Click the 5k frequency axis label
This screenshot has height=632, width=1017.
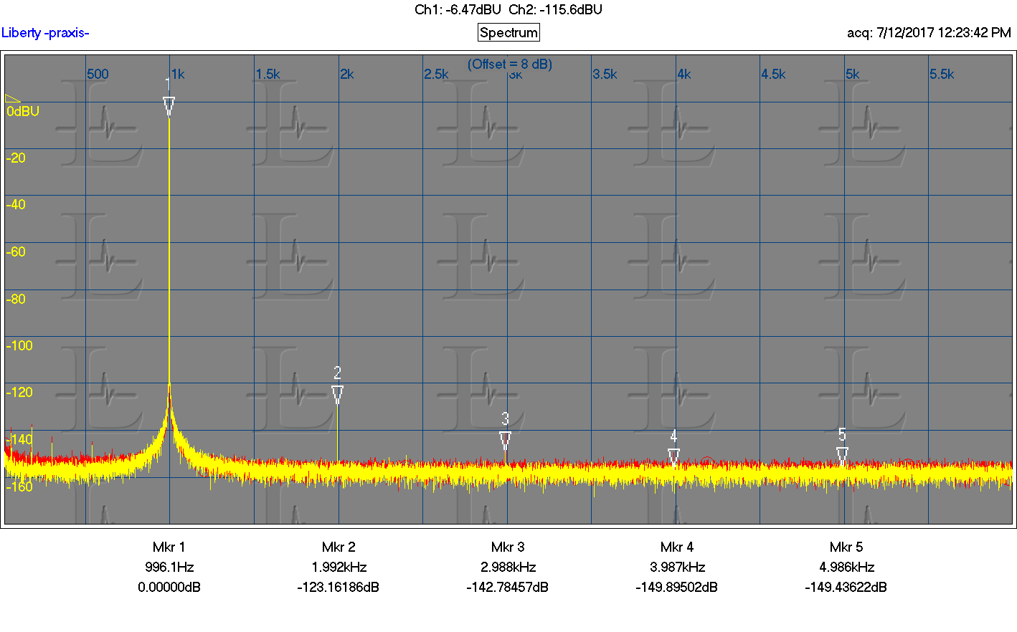pyautogui.click(x=852, y=74)
